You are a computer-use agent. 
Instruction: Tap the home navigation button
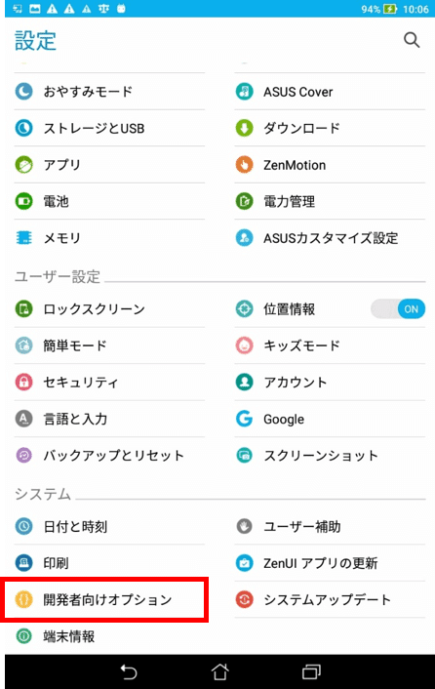point(219,671)
